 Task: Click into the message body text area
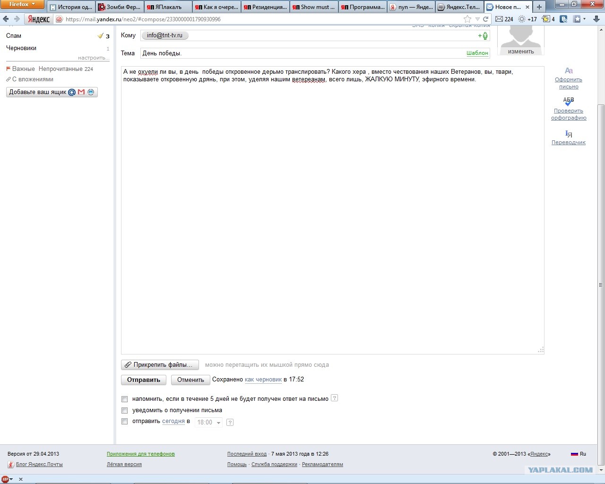[x=332, y=210]
